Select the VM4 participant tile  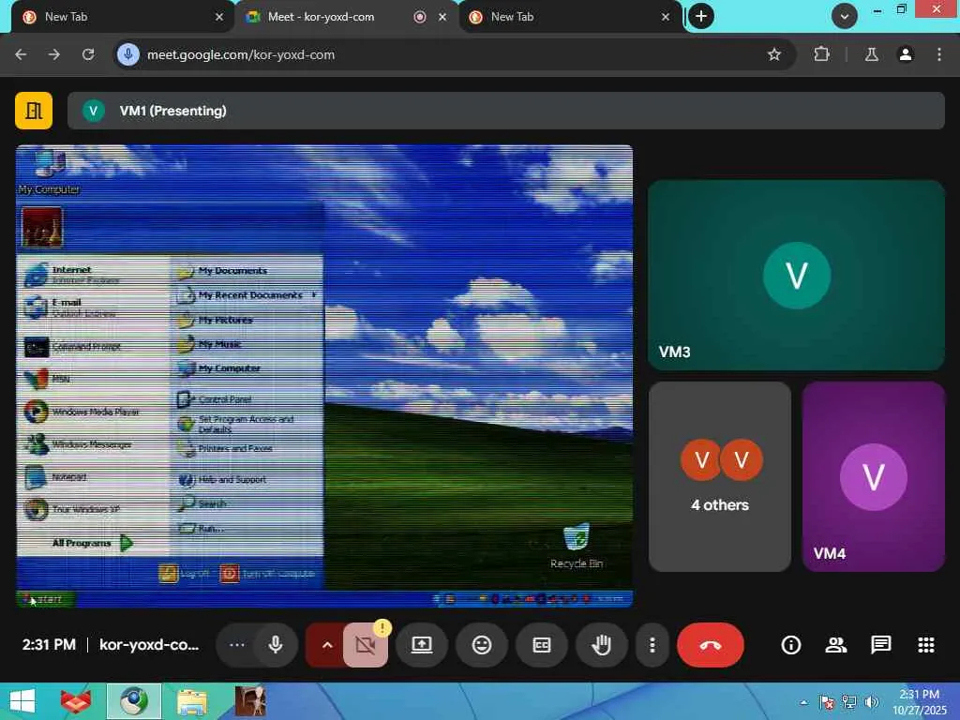874,476
